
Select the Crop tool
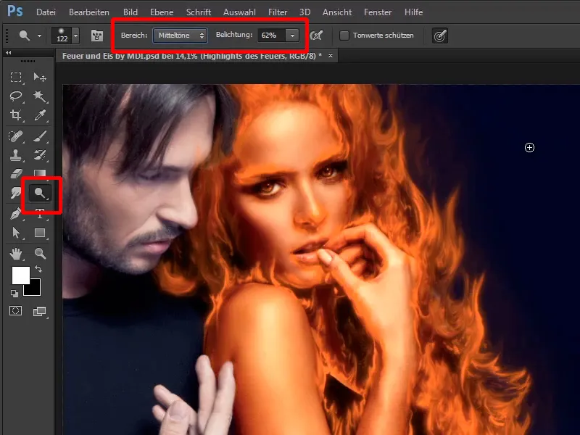(15, 115)
